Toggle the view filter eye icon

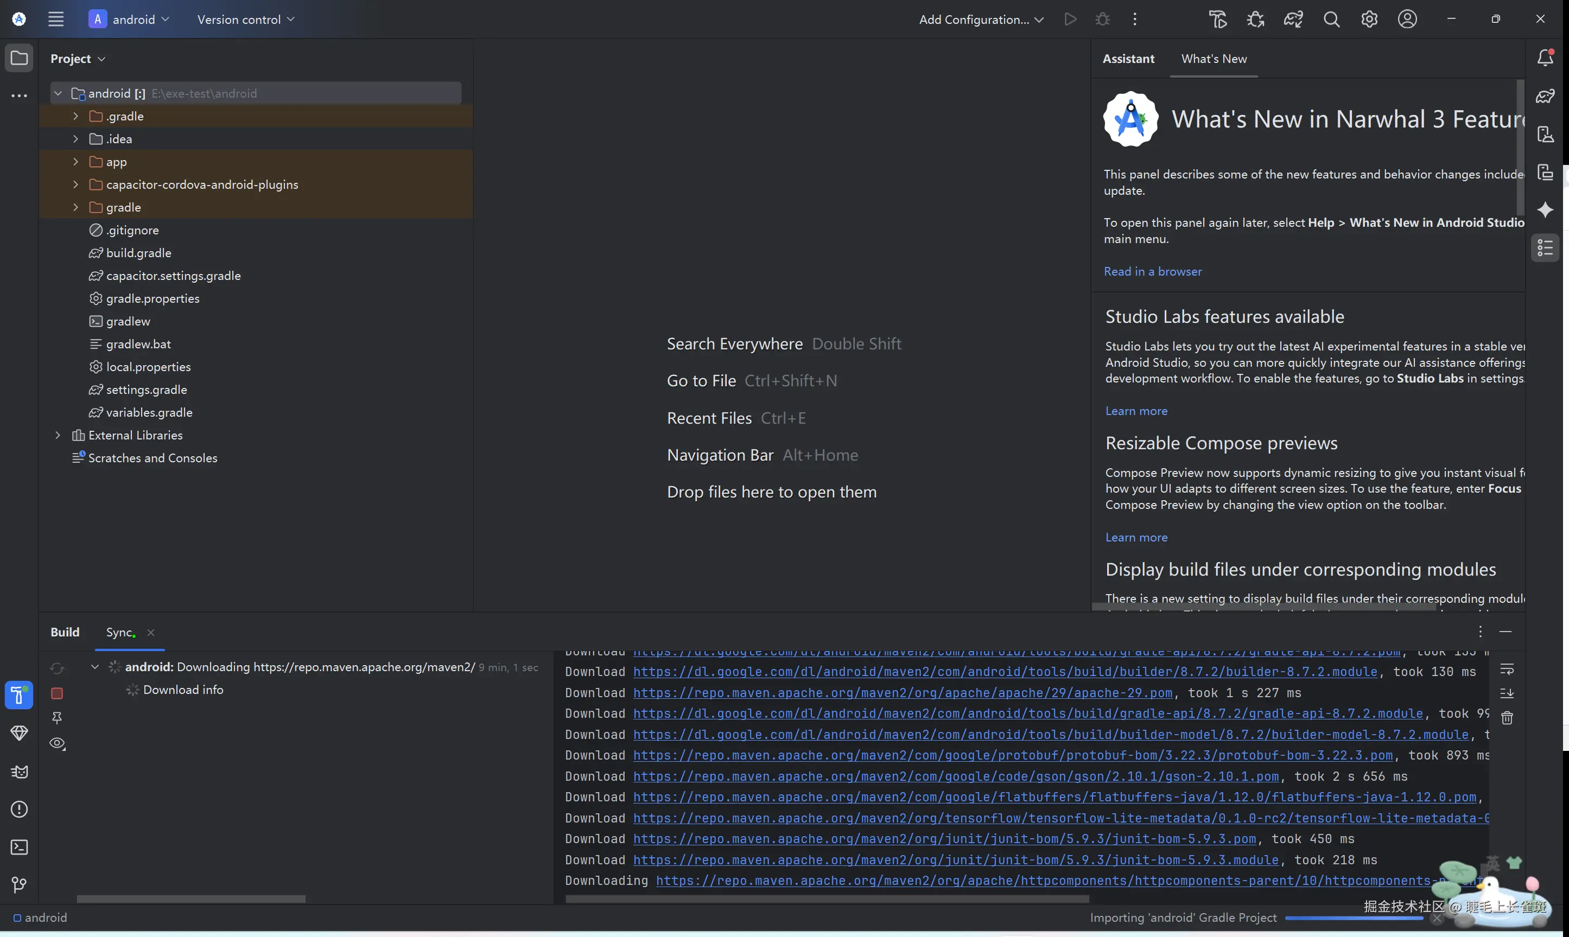(57, 743)
